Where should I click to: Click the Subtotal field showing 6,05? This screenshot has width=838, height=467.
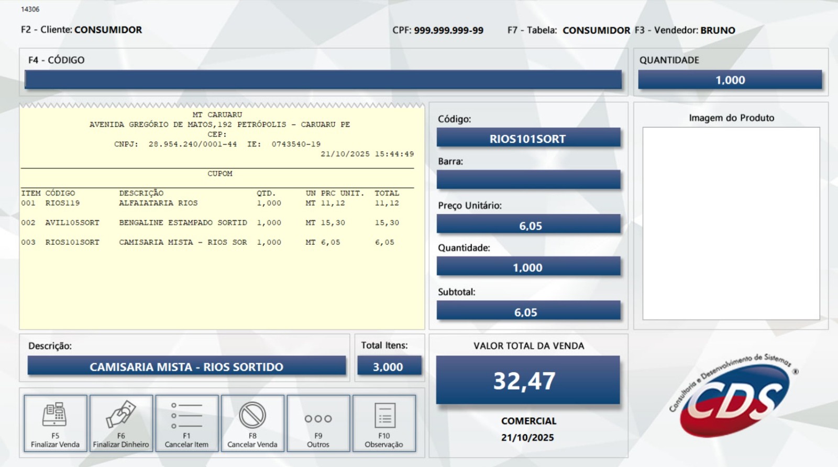(528, 310)
